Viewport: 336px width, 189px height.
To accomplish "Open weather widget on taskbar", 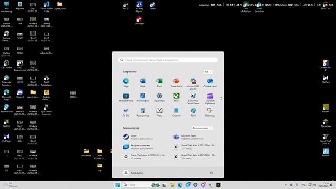I will click(10, 185).
